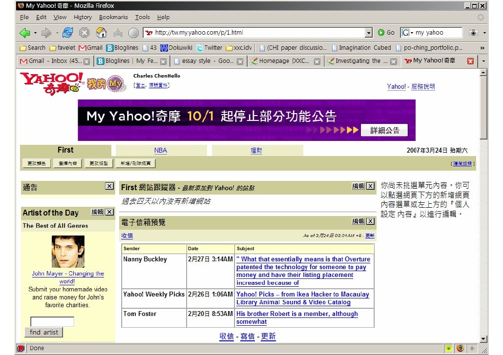Open the Google search engine selector

pos(407,32)
